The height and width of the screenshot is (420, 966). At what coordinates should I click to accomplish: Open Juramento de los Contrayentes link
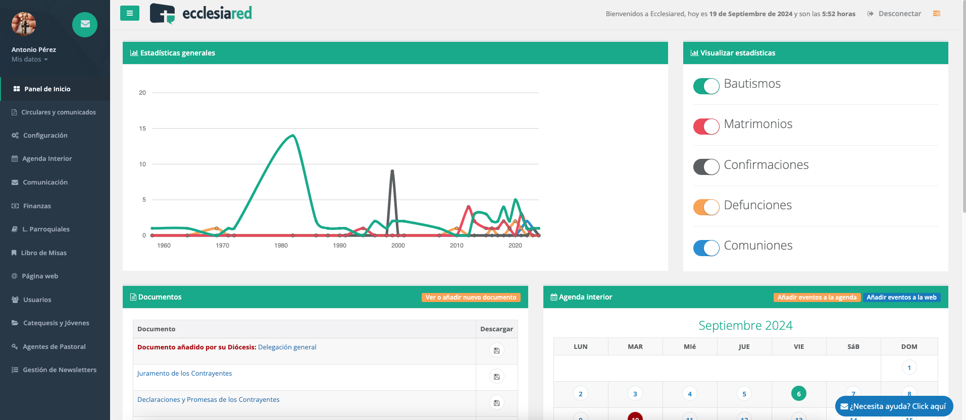tap(184, 373)
